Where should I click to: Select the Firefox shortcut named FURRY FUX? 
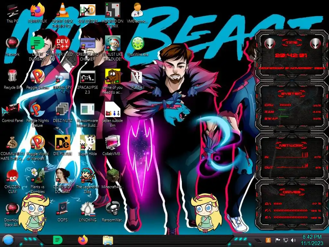[38, 13]
